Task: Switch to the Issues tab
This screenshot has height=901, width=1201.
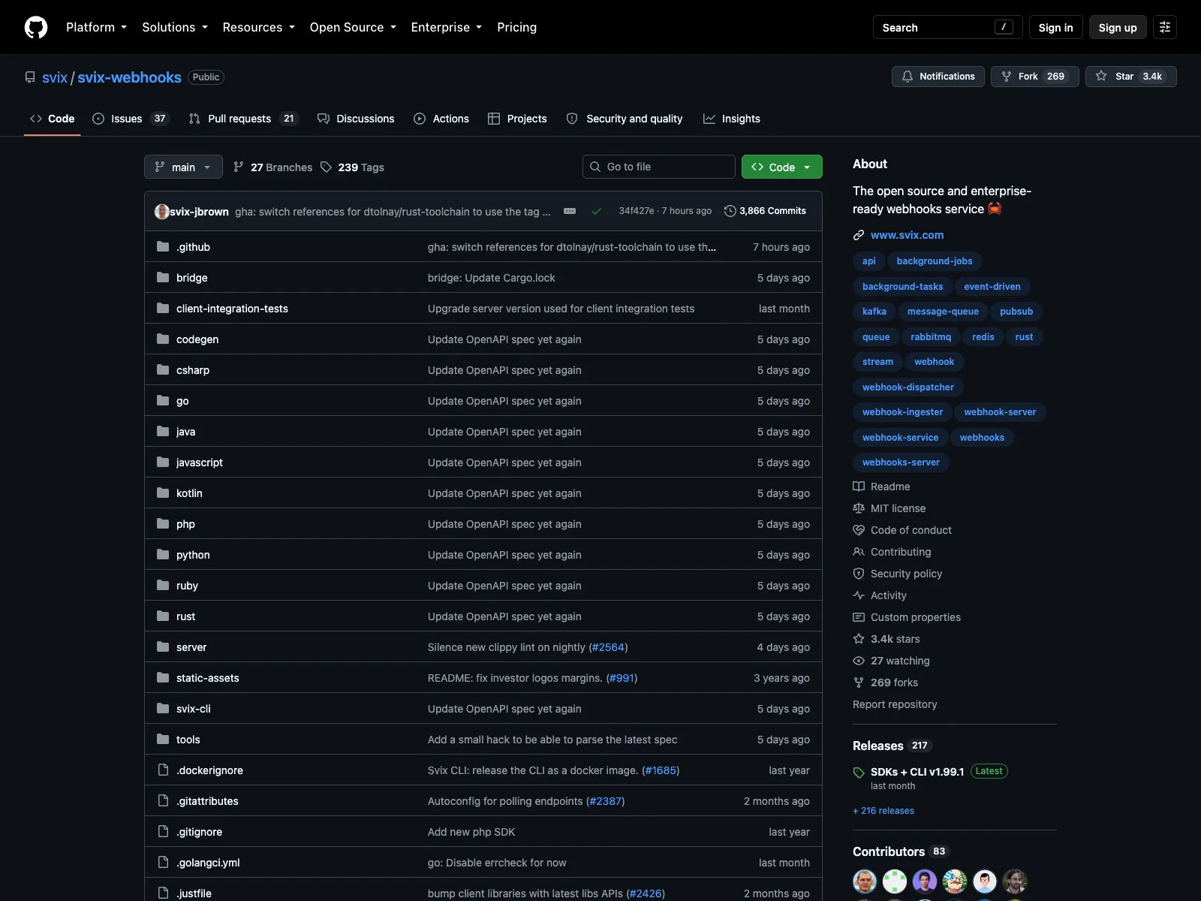Action: [131, 119]
